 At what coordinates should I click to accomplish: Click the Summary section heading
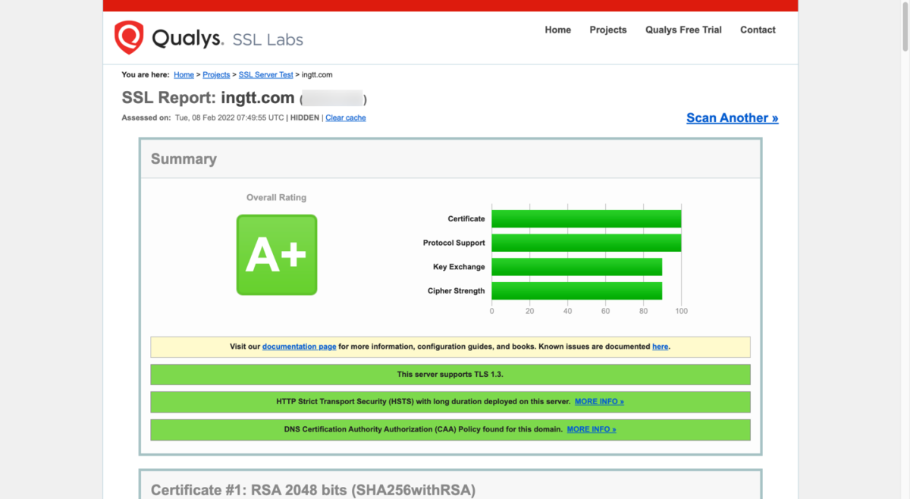click(184, 159)
